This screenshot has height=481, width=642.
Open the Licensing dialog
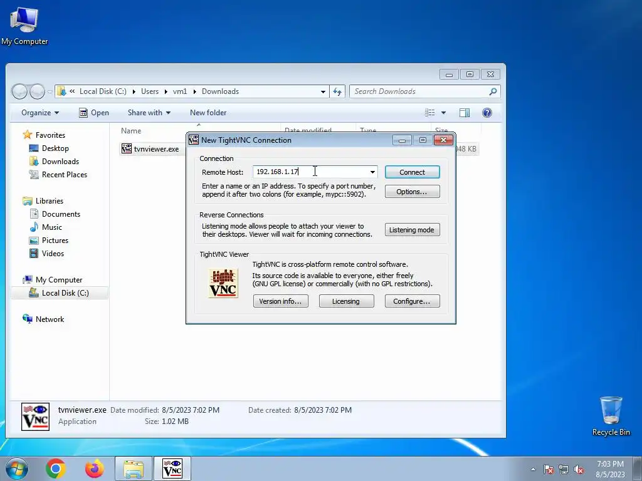click(346, 301)
